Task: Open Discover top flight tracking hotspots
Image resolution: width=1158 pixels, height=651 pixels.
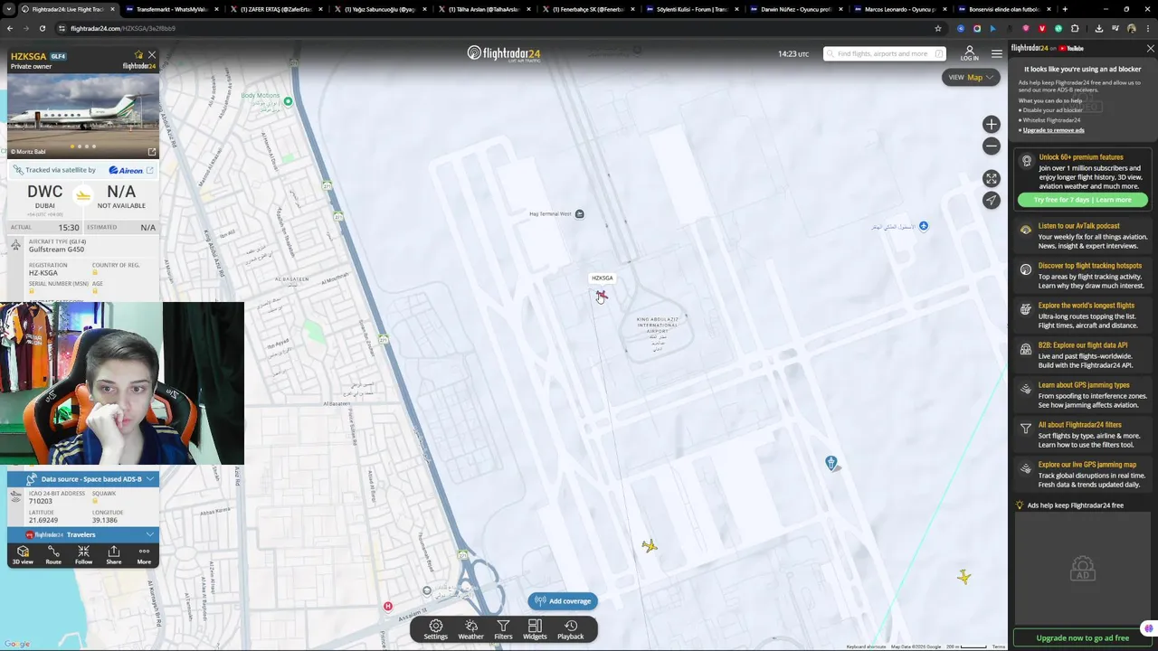Action: (x=1083, y=276)
